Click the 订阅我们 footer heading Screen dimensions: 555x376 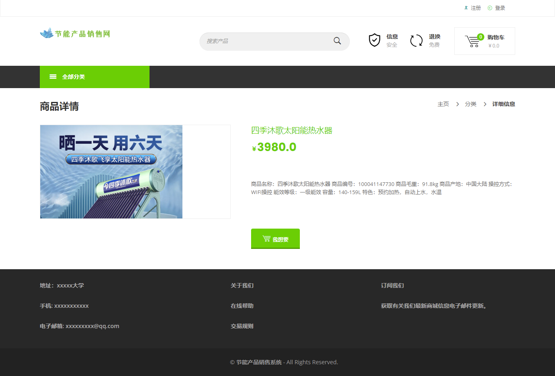point(392,285)
